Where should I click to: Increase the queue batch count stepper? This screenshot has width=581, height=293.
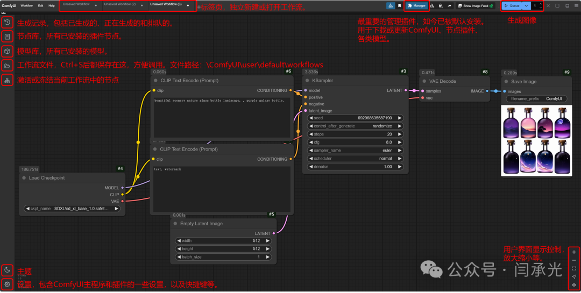[x=541, y=4]
